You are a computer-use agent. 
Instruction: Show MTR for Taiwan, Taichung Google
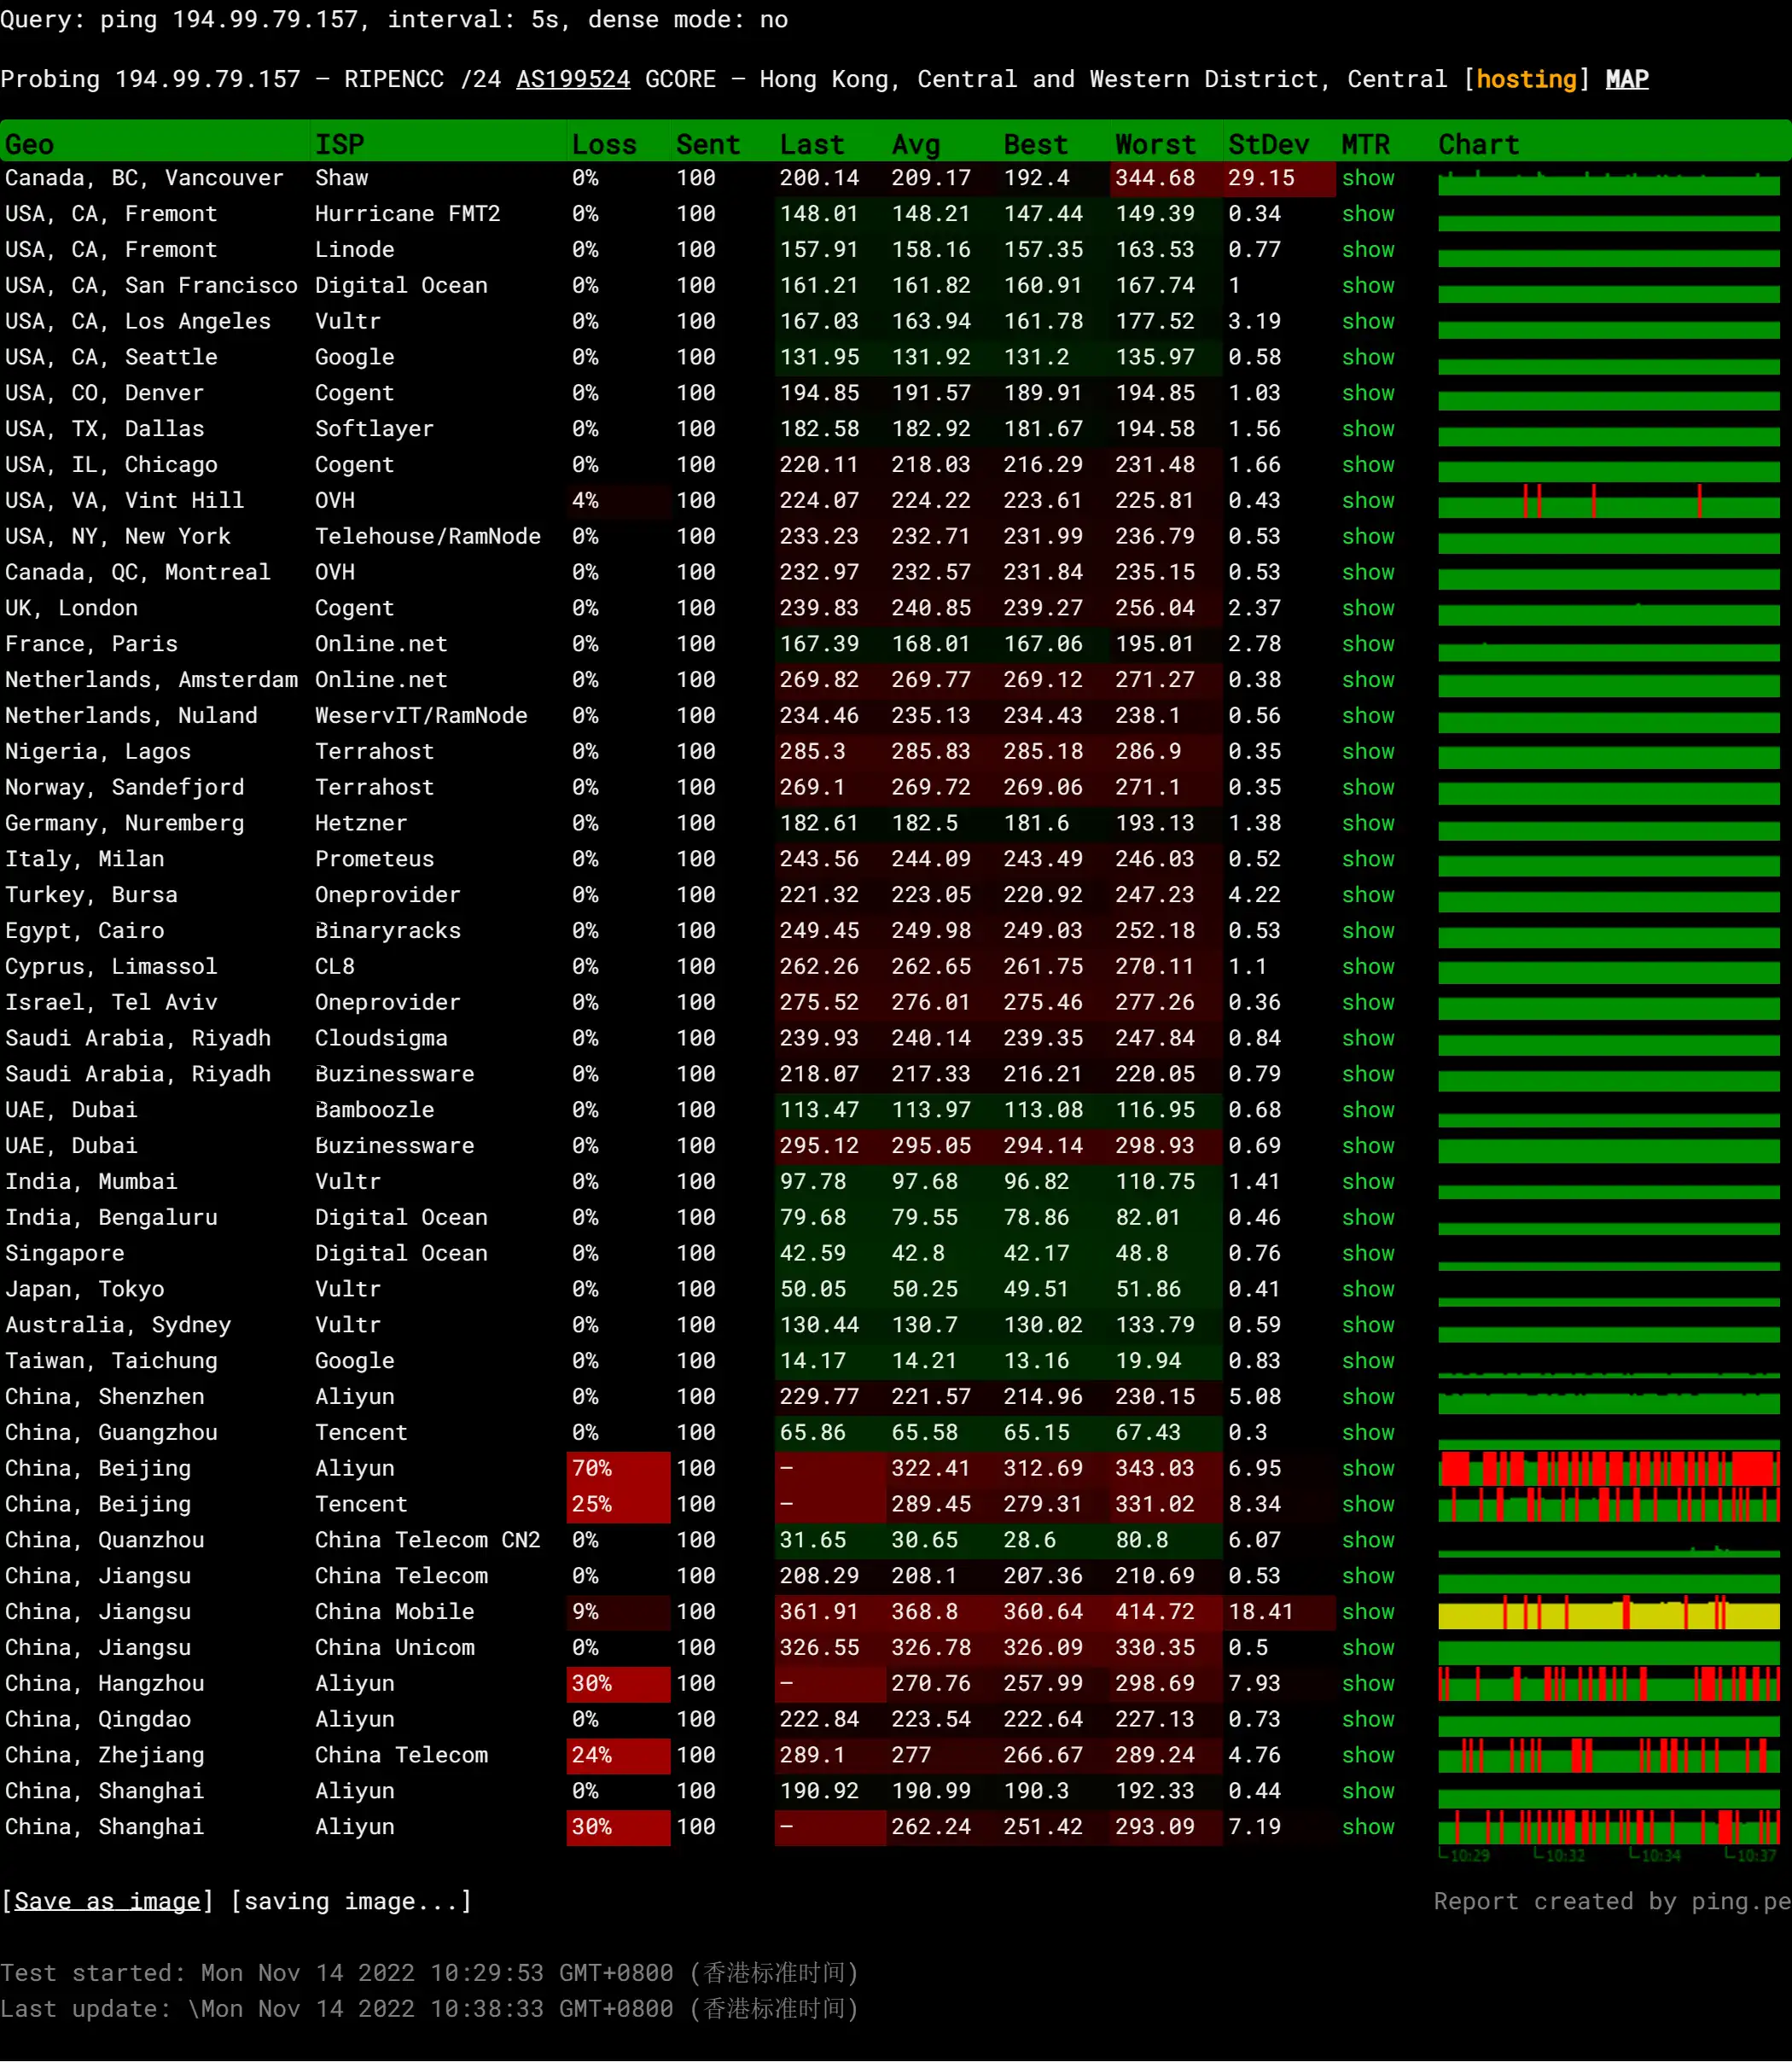click(x=1368, y=1361)
